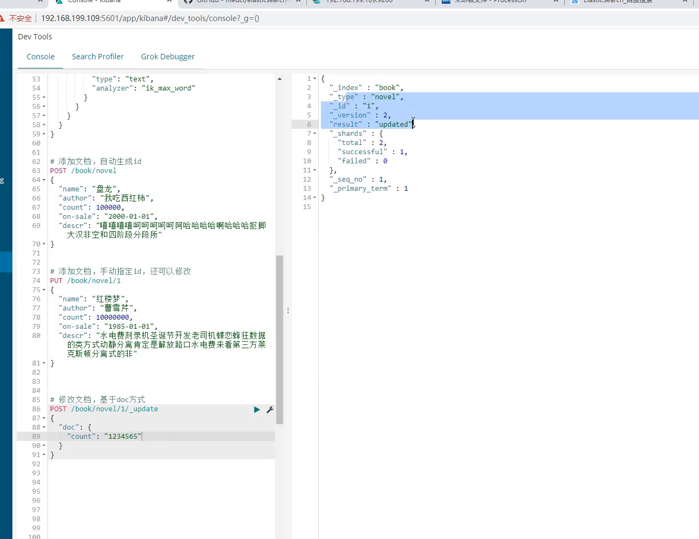Viewport: 699px width, 539px height.
Task: Fold the update request body at line 87
Action: [x=44, y=418]
